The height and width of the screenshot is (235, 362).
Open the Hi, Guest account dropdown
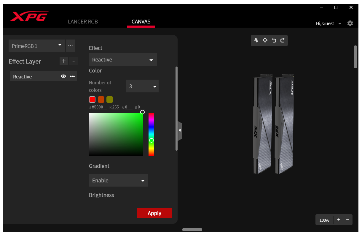coord(328,23)
